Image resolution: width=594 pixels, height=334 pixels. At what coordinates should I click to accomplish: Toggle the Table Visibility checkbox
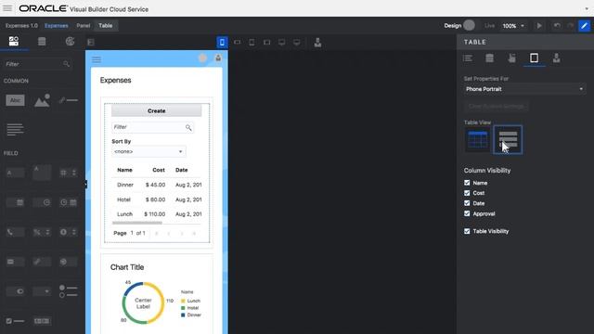(x=467, y=231)
